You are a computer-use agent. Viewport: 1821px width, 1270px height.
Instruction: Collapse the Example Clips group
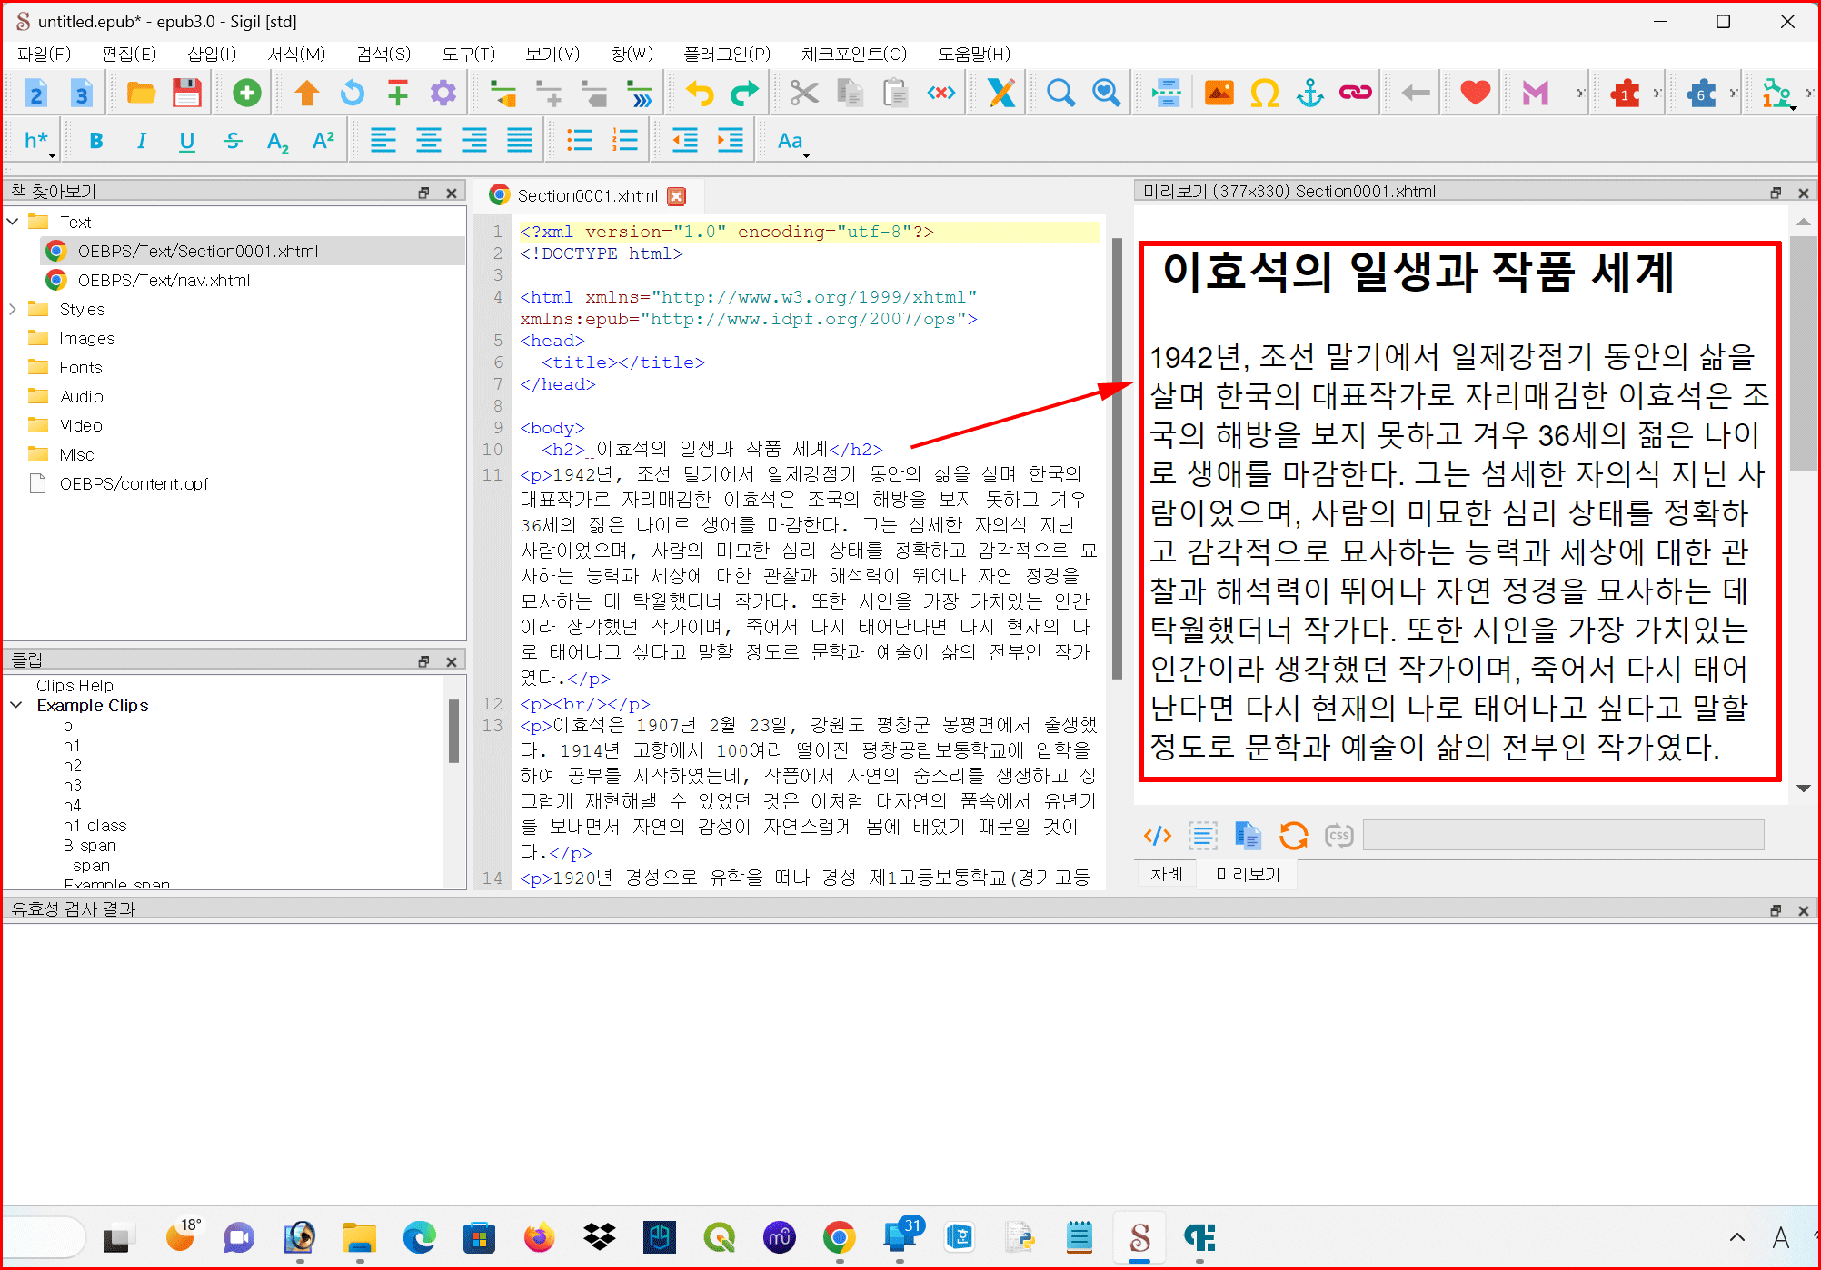16,706
